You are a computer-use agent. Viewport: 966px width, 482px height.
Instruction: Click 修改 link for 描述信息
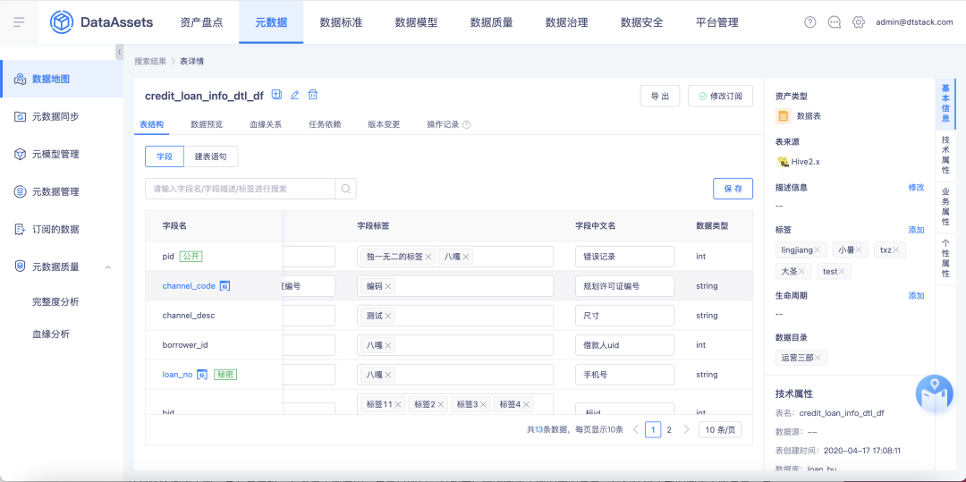click(916, 187)
